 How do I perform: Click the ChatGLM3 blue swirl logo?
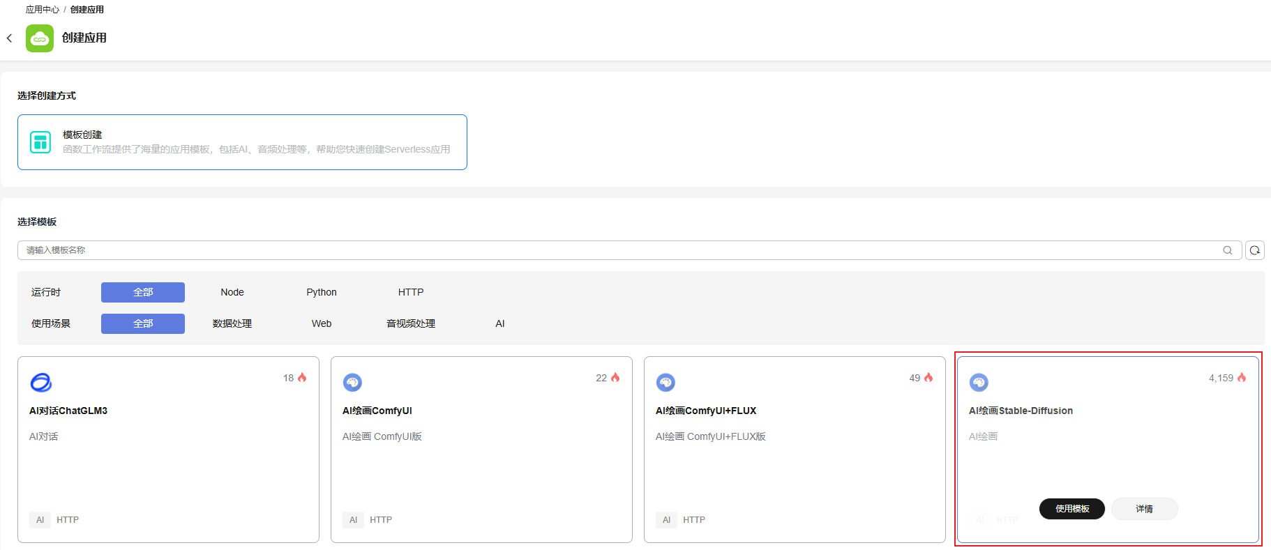point(41,382)
